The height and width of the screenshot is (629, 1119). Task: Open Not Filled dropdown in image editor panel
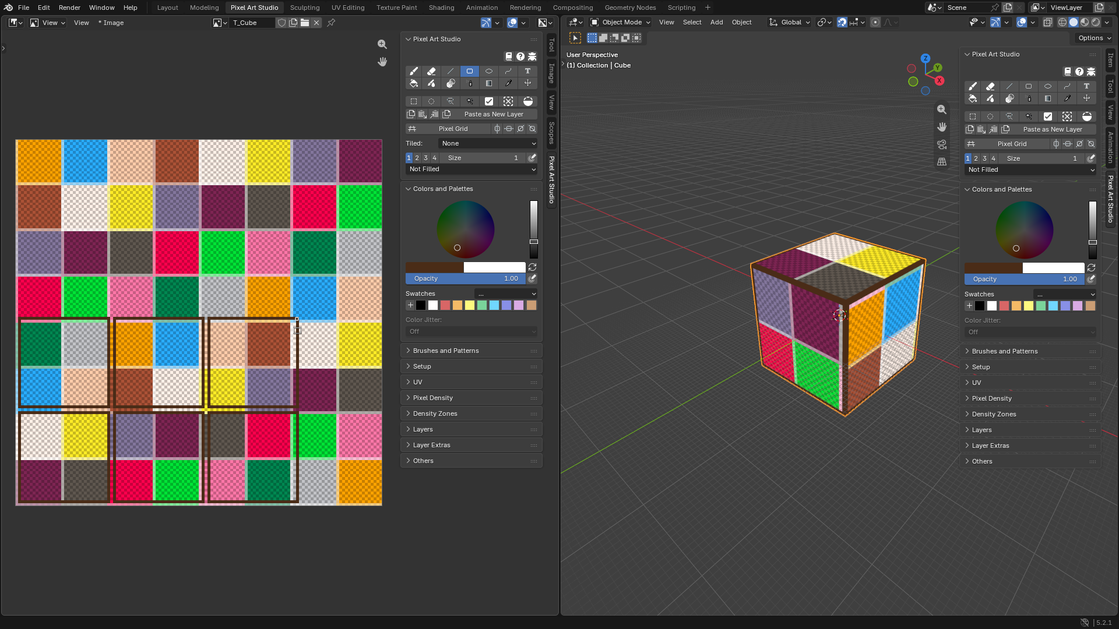tap(471, 169)
